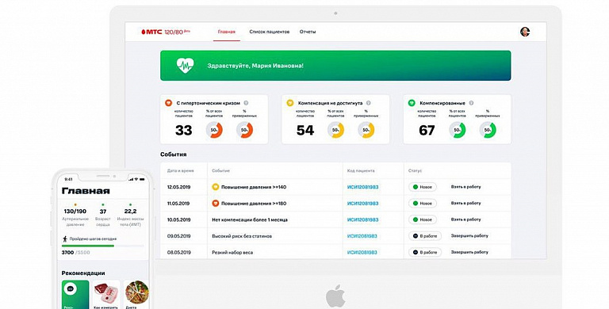Click green heart icon of 'Компенсированные' card
This screenshot has height=309, width=609.
[x=412, y=103]
